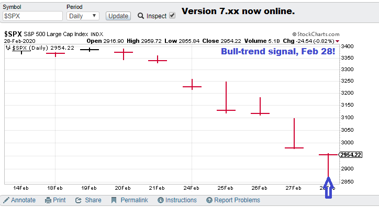Click the red down triangle after Chg value
This screenshot has height=207, width=379.
(x=338, y=41)
